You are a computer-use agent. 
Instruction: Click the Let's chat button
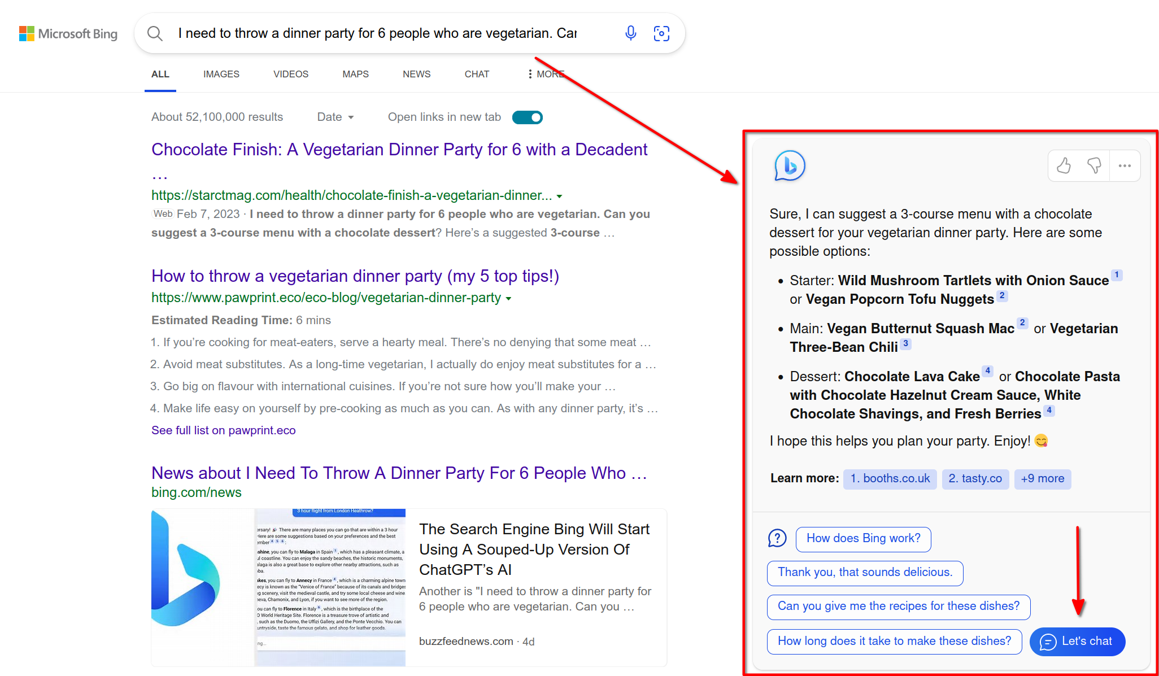pyautogui.click(x=1077, y=642)
